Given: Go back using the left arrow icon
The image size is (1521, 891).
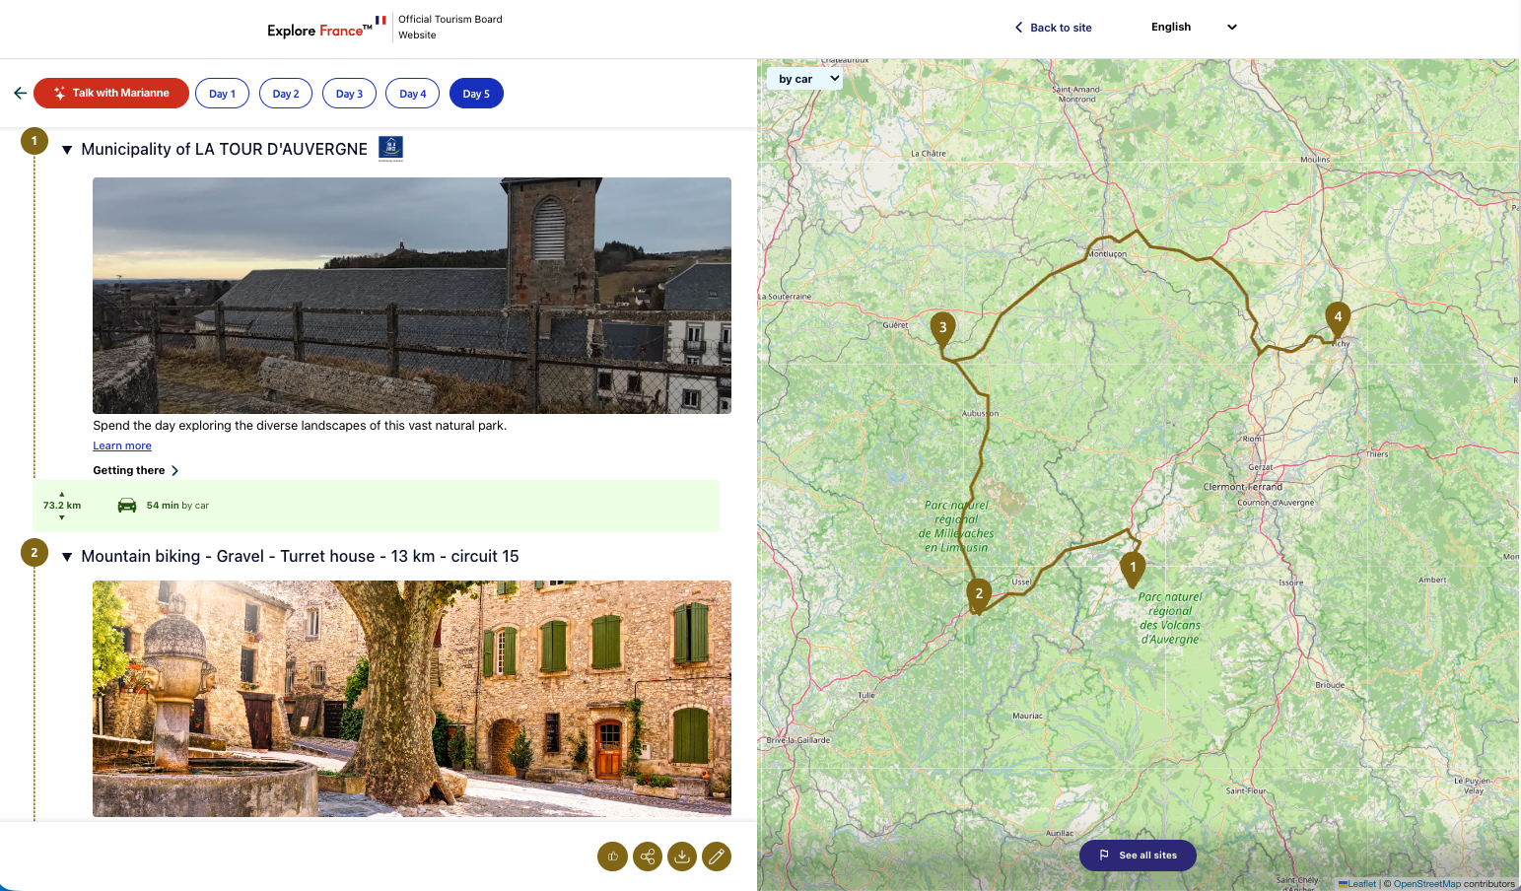Looking at the screenshot, I should point(20,93).
